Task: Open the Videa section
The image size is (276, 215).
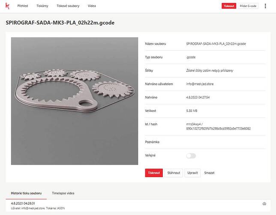Action: (92, 6)
